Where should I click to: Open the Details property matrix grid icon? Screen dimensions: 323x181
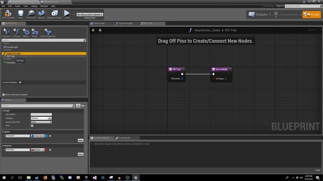click(78, 106)
